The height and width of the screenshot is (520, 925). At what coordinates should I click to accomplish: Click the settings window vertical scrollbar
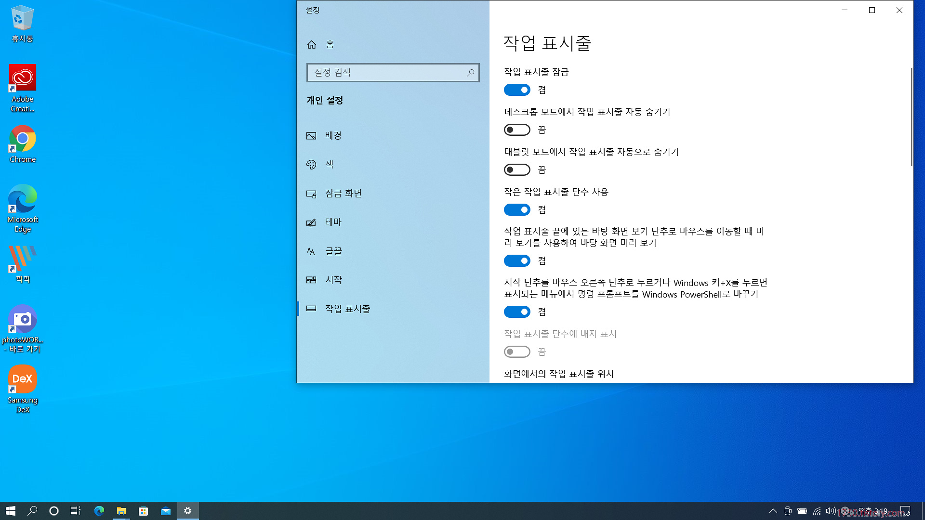(911, 117)
